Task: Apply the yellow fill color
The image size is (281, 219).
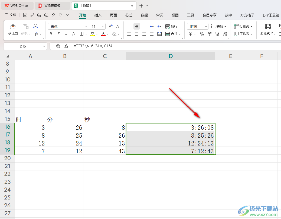Action: point(93,34)
